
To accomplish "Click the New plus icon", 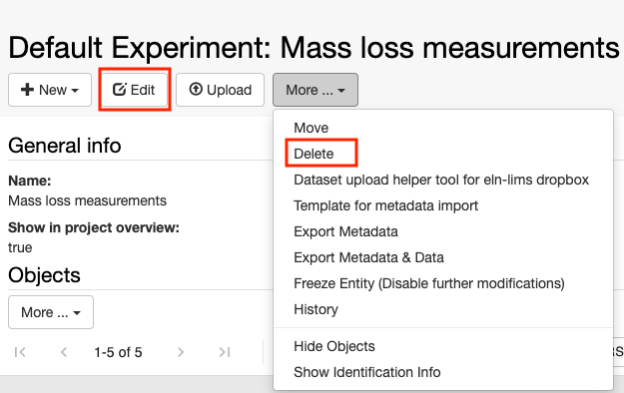I will pos(27,90).
